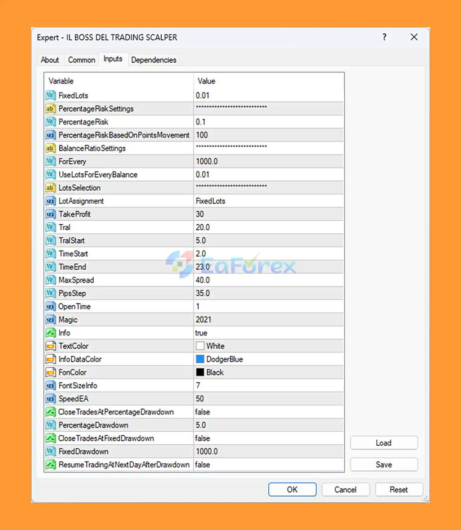Click the Magic number row icon

(50, 320)
